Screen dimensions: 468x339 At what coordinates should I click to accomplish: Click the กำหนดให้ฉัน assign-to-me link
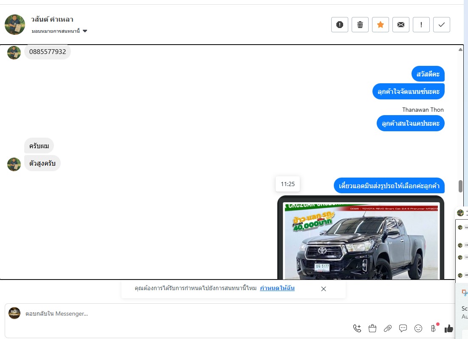pyautogui.click(x=277, y=288)
